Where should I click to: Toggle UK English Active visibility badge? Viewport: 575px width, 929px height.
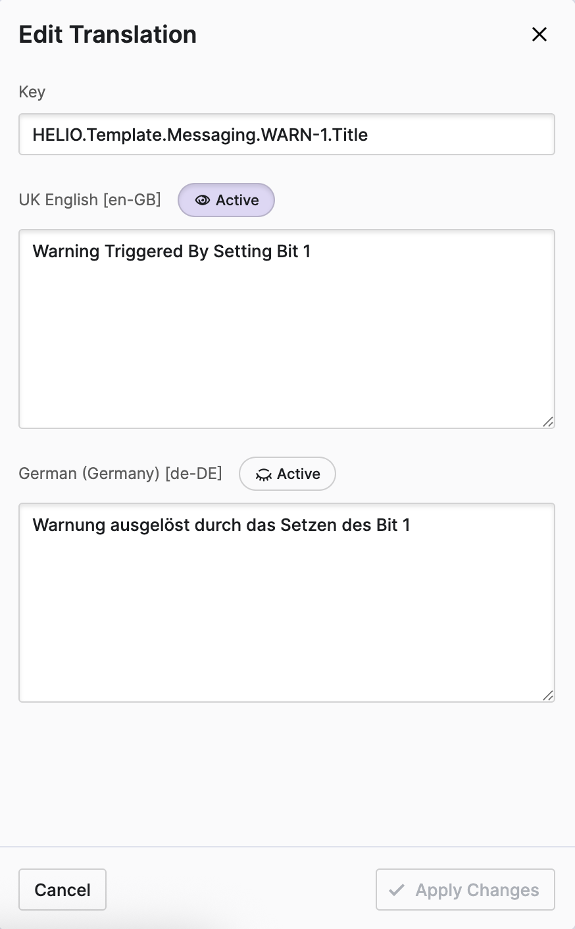point(226,200)
